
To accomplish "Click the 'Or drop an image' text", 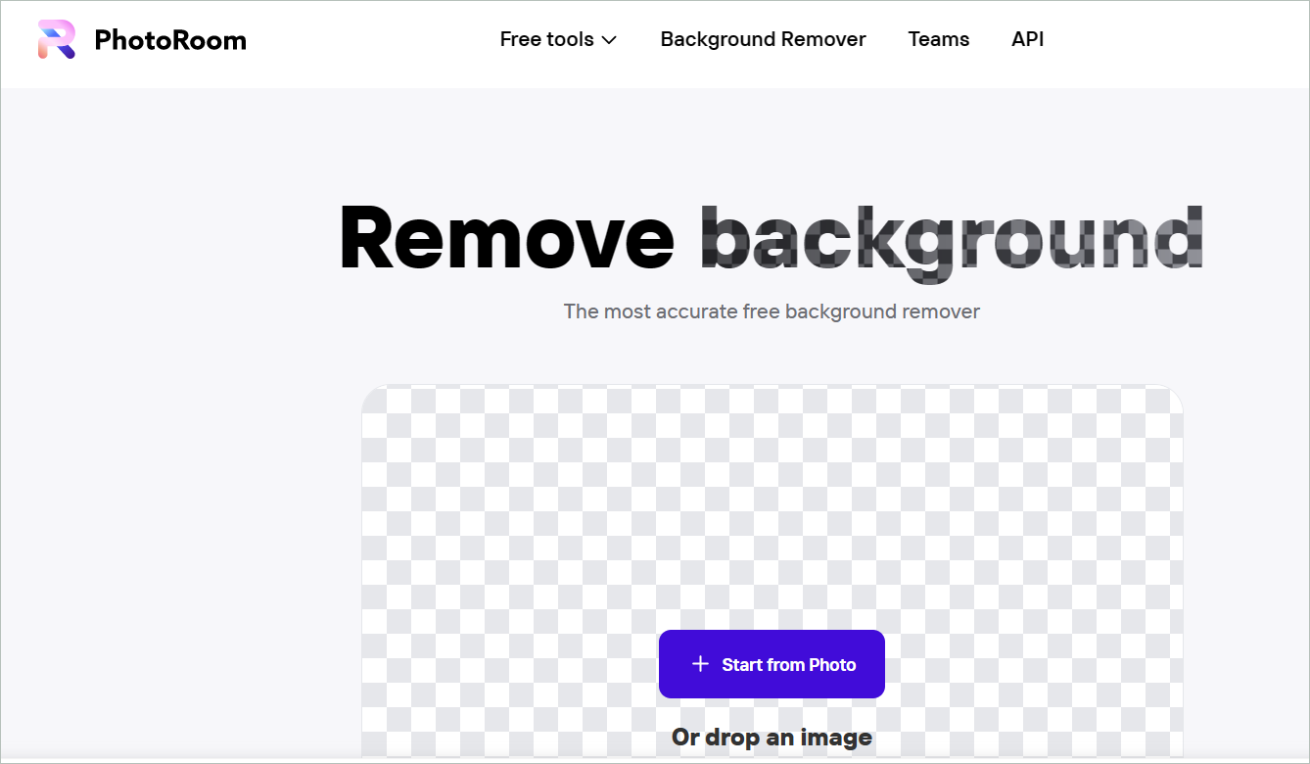I will pyautogui.click(x=772, y=737).
